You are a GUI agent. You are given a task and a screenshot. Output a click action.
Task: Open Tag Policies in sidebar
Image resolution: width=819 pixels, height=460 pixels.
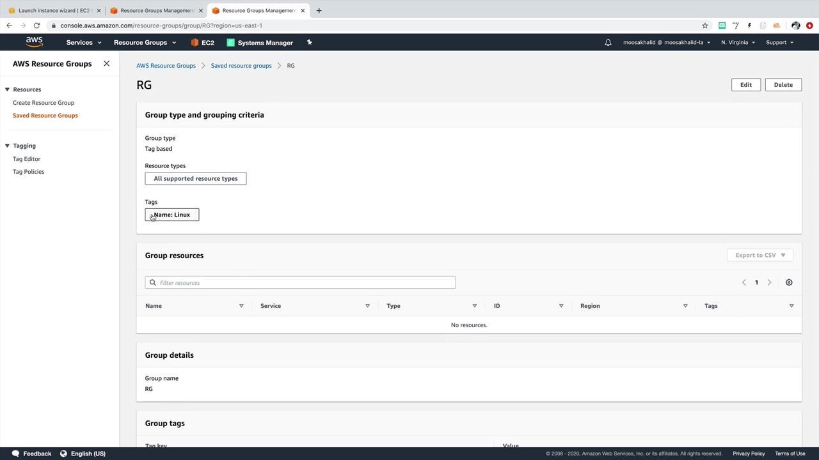pyautogui.click(x=29, y=172)
